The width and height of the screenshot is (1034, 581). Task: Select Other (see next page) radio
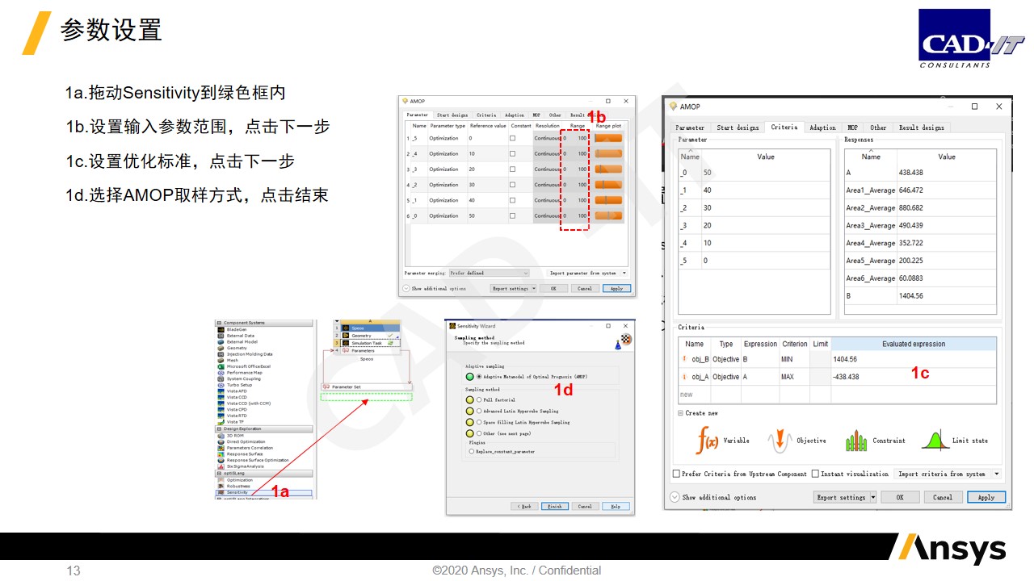tap(479, 433)
